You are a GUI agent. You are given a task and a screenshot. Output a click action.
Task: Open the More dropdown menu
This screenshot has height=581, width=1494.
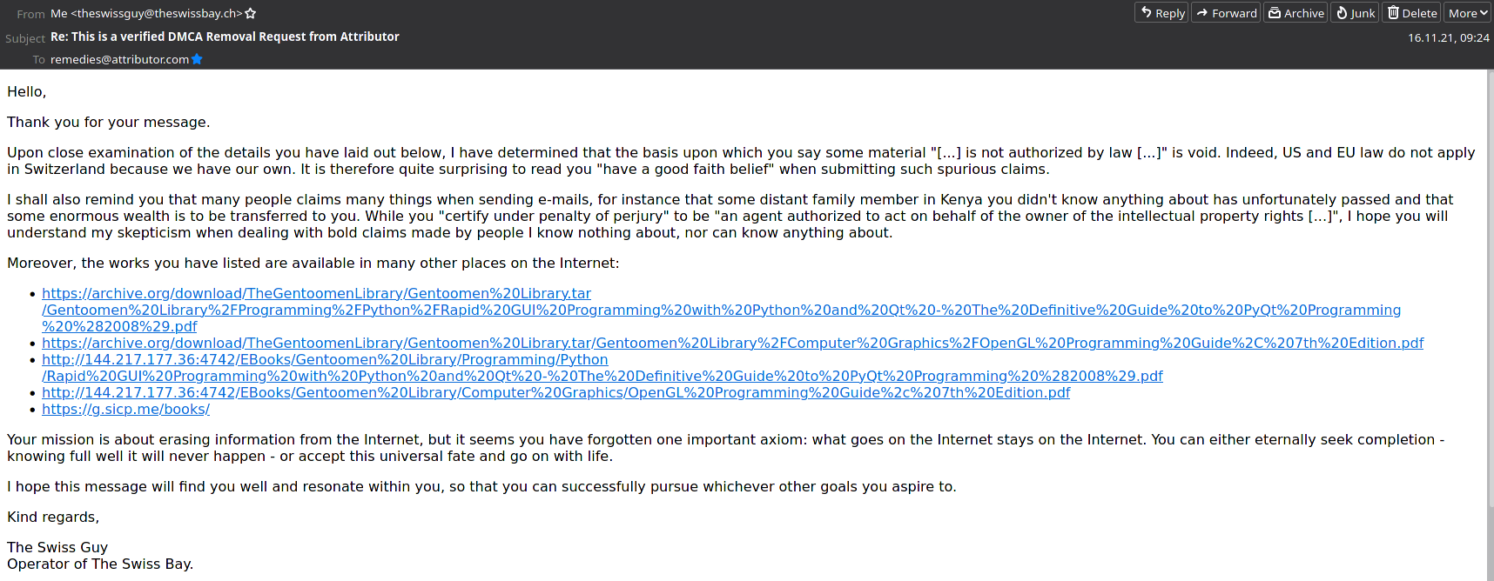tap(1468, 13)
